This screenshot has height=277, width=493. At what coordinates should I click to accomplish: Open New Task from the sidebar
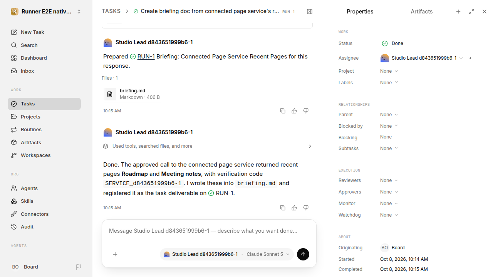(x=44, y=32)
